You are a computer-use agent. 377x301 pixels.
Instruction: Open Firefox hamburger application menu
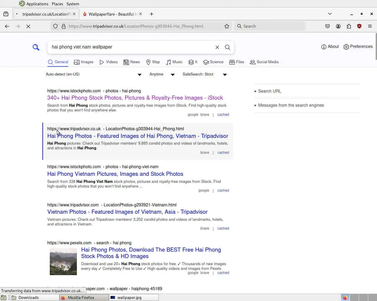(x=370, y=26)
